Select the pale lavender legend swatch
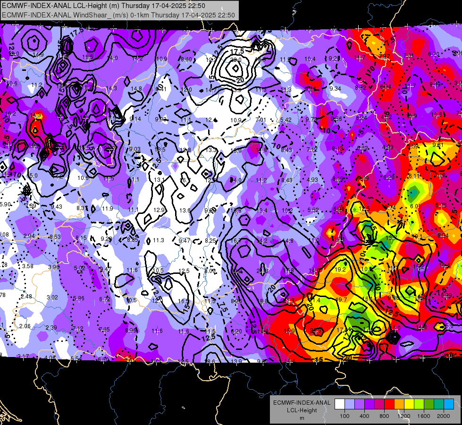462x425 pixels. pyautogui.click(x=350, y=404)
